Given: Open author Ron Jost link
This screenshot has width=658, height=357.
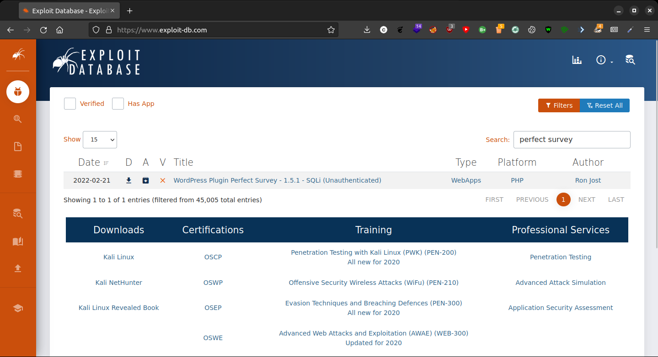Looking at the screenshot, I should pos(588,180).
